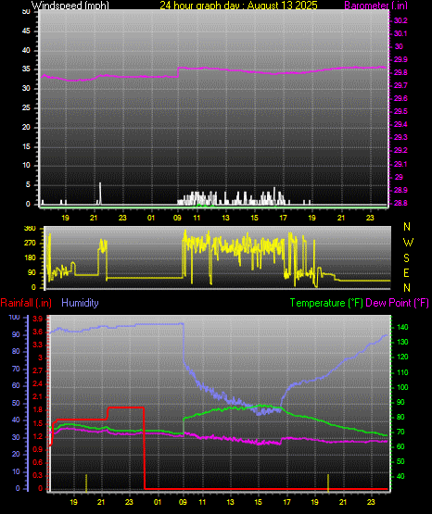
Task: Click the barometer scale value "30.1"
Action: pyautogui.click(x=400, y=33)
